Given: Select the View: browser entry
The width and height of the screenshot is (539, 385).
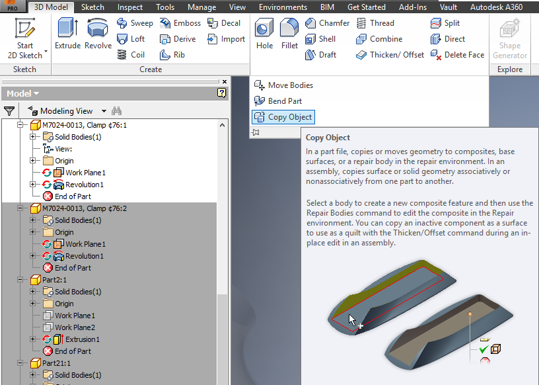Looking at the screenshot, I should point(57,149).
